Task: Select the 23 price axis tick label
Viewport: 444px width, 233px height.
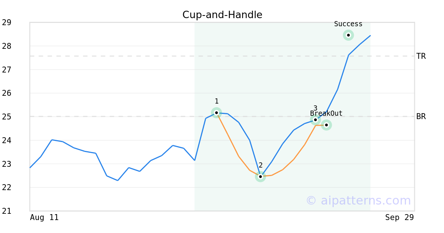Action: click(x=7, y=164)
